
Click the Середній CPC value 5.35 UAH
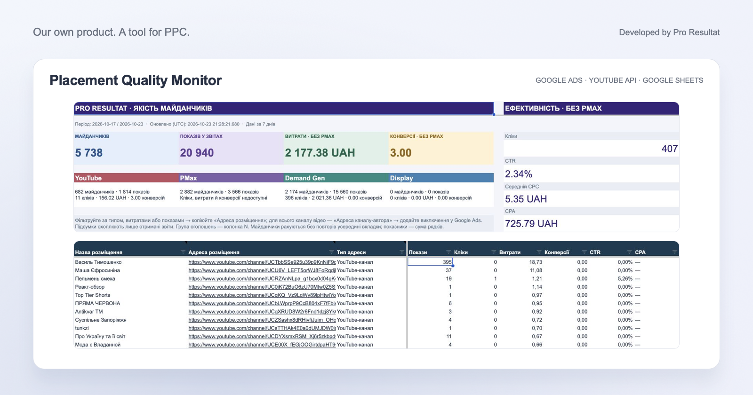pyautogui.click(x=526, y=199)
